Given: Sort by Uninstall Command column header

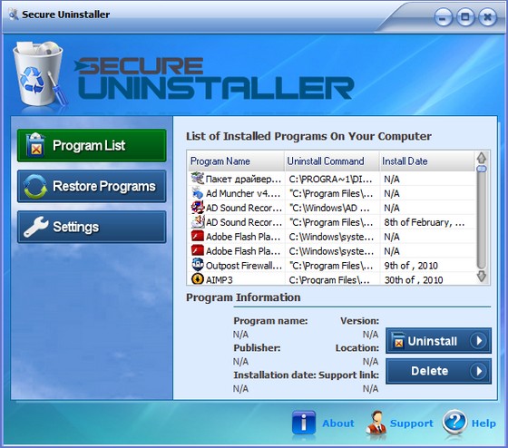Looking at the screenshot, I should click(x=332, y=161).
